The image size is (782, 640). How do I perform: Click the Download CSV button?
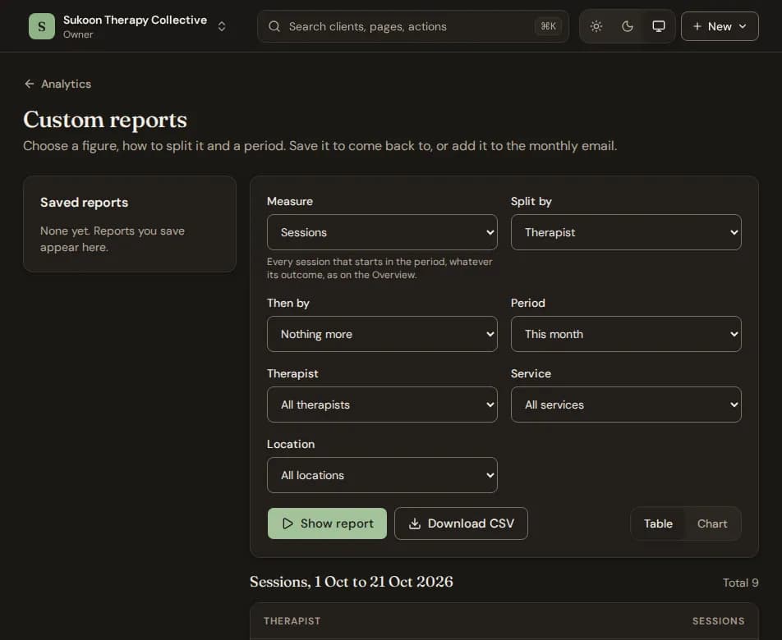pyautogui.click(x=461, y=523)
